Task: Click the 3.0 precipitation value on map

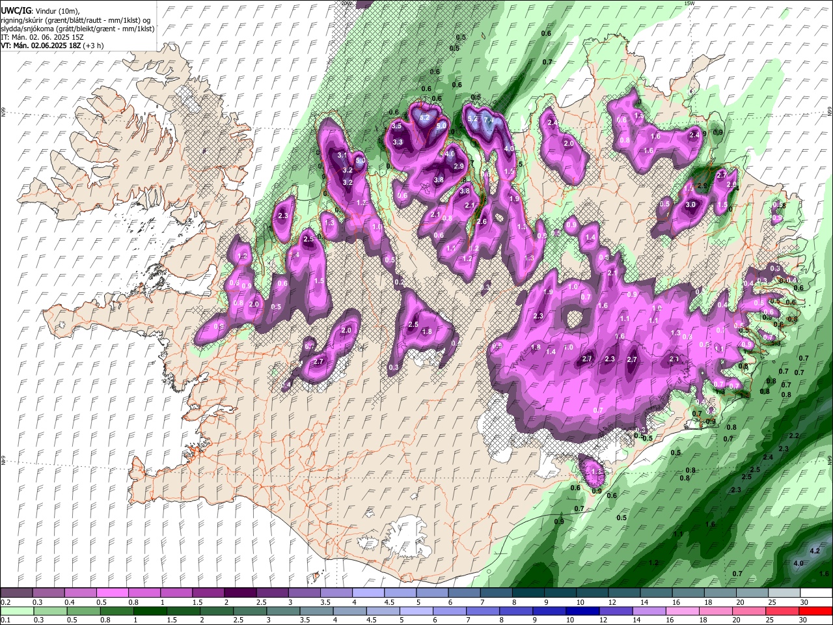Action: click(x=690, y=204)
